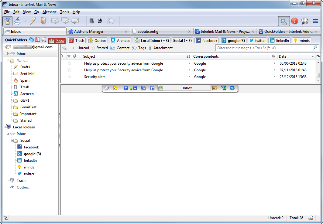Click the dark folder icon in main toolbar
This screenshot has height=224, width=323.
92,21
